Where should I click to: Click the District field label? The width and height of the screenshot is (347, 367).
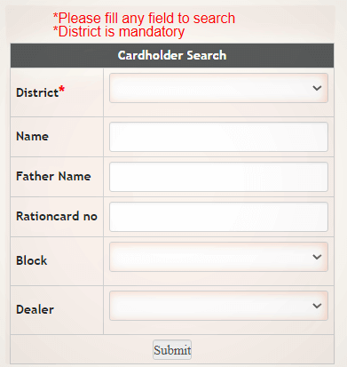pyautogui.click(x=37, y=92)
